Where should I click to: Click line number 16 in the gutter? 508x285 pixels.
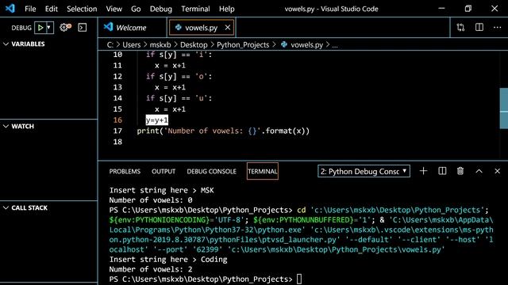point(117,120)
